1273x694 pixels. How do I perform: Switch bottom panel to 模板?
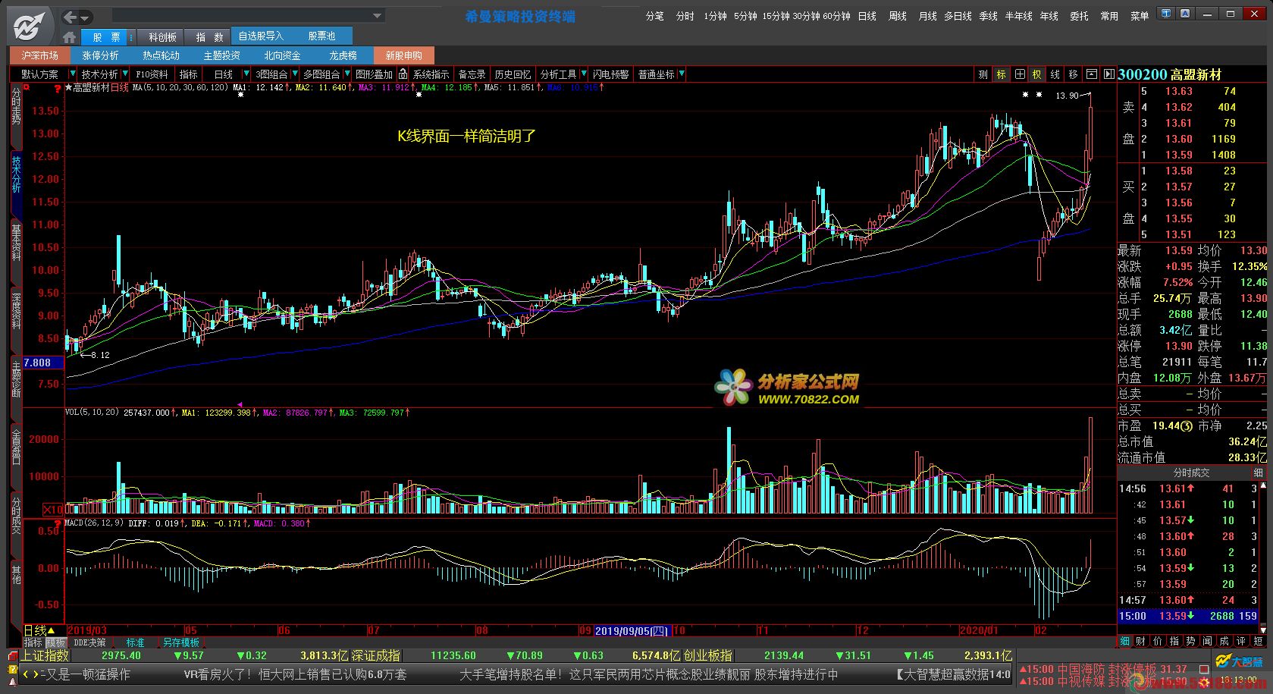[x=56, y=642]
